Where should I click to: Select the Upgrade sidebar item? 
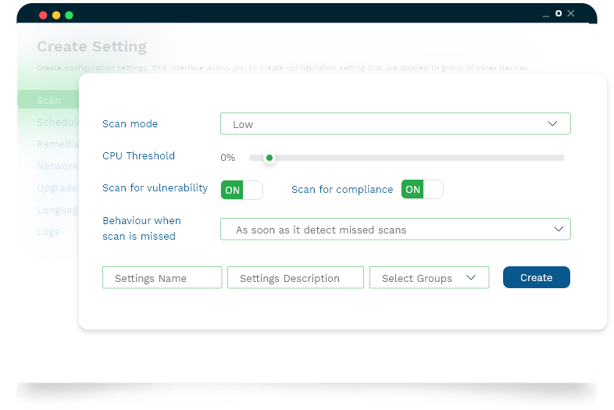(57, 188)
